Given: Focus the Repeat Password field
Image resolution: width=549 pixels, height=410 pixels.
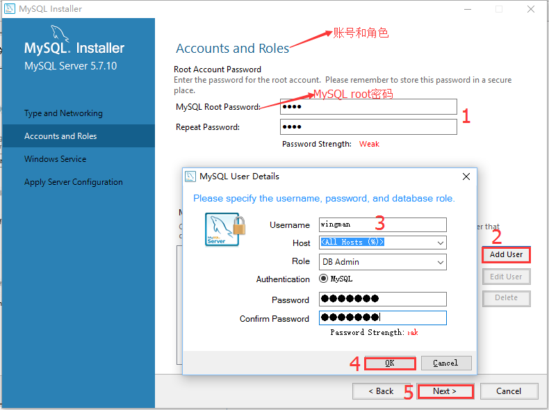Looking at the screenshot, I should pos(368,126).
